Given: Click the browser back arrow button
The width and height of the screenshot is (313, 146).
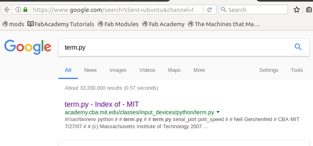Looking at the screenshot, I should [7, 10].
